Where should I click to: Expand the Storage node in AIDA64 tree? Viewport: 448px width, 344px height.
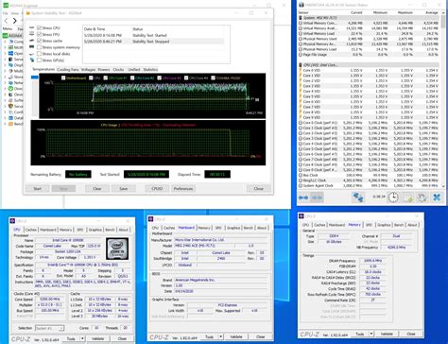click(x=5, y=77)
